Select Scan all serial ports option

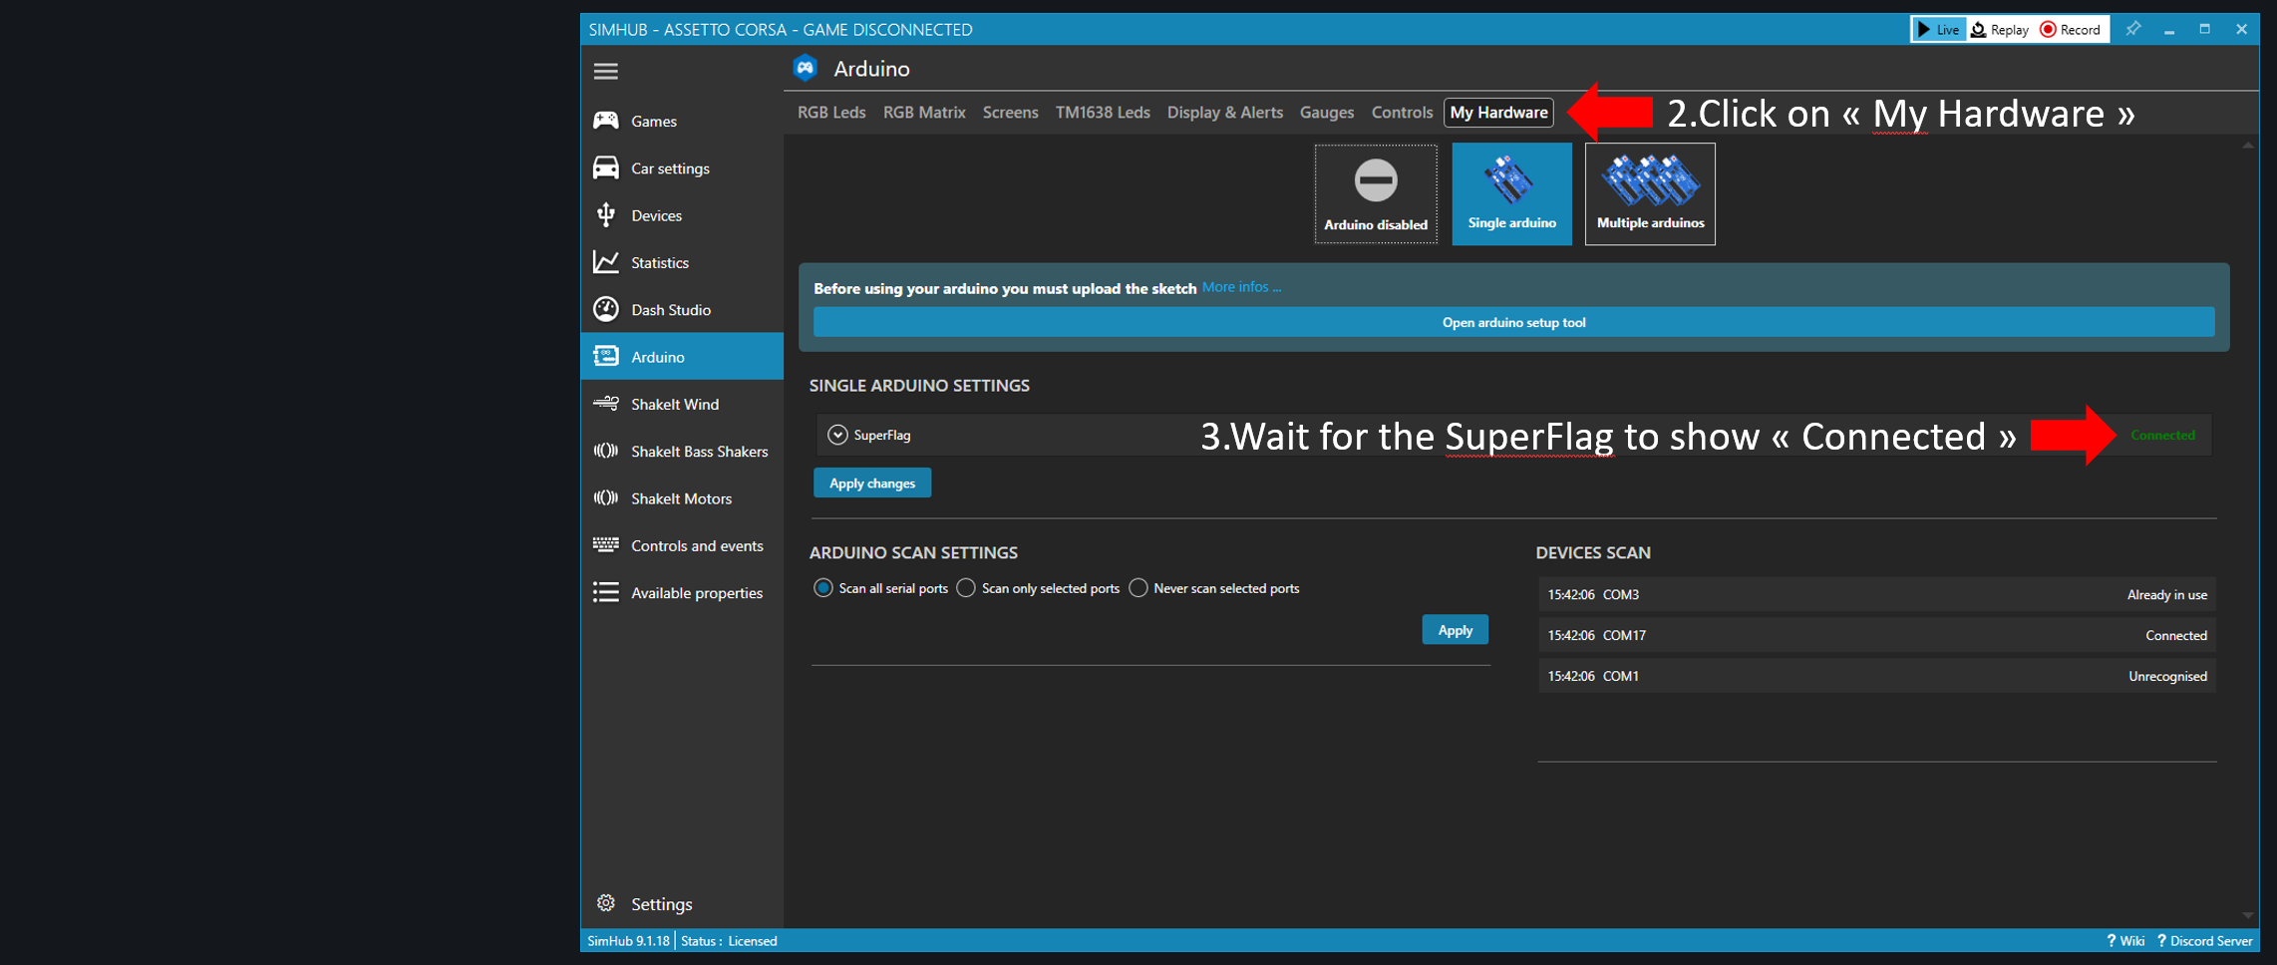tap(823, 588)
